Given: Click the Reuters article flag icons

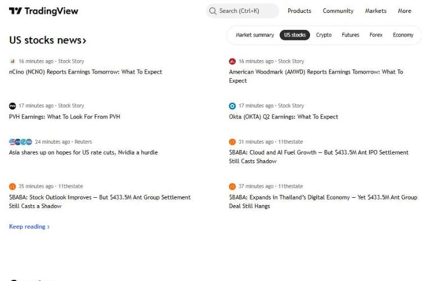Looking at the screenshot, I should (x=20, y=142).
